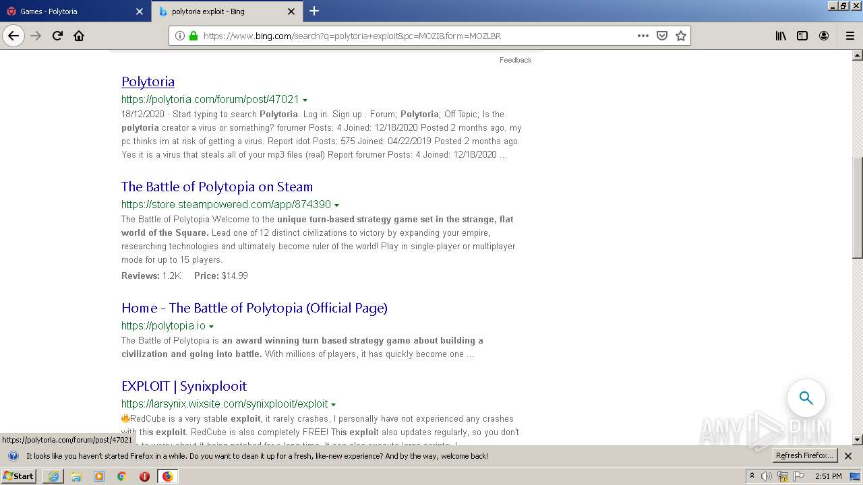Close the polytoria exploit Bing tab
This screenshot has width=863, height=485.
pyautogui.click(x=291, y=11)
